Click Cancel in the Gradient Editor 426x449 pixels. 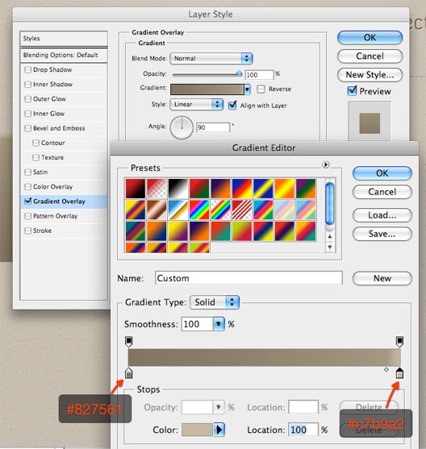[382, 192]
